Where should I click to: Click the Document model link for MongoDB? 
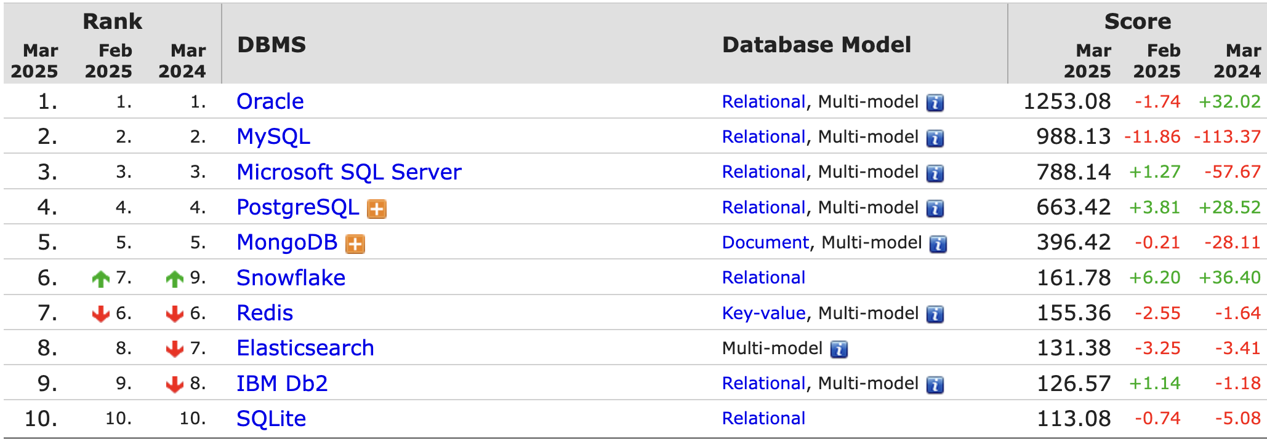tap(765, 242)
